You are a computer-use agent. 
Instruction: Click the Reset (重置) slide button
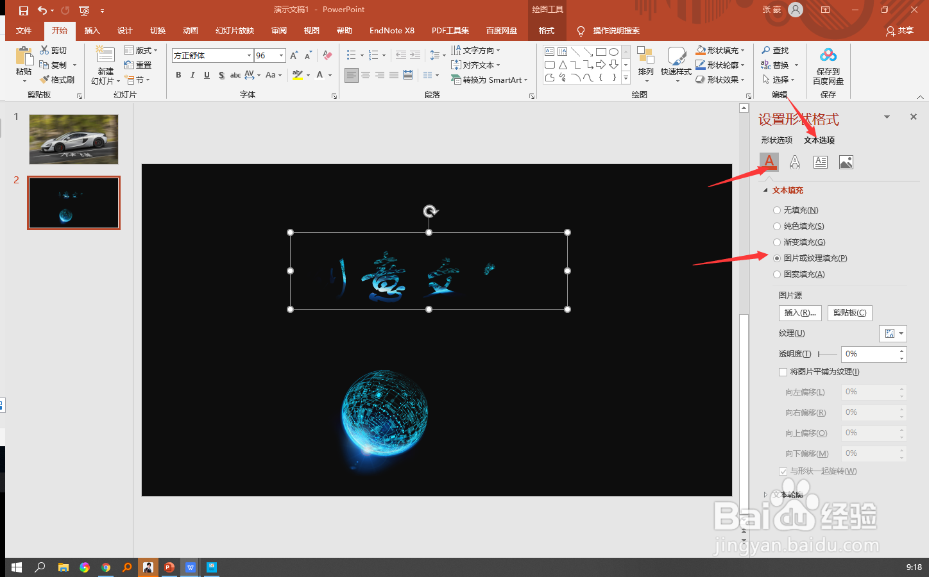coord(138,65)
